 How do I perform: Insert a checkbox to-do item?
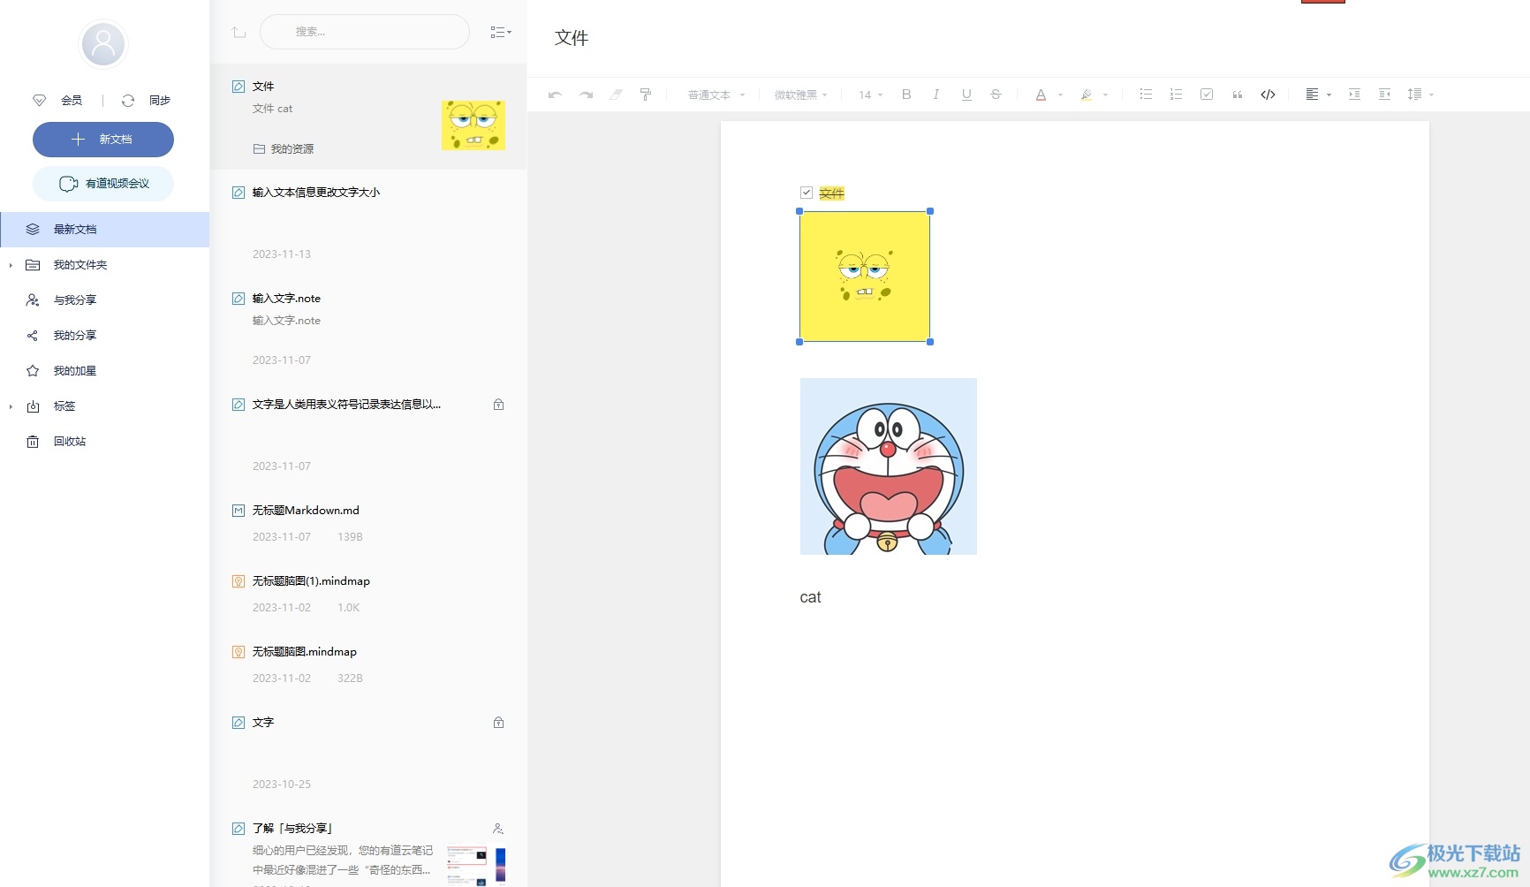pyautogui.click(x=1207, y=95)
